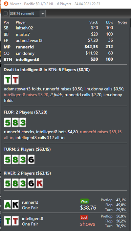Click the Stack column header
131x231 pixels.
click(x=94, y=22)
